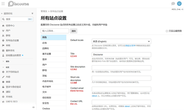The height and width of the screenshot is (110, 184).
Task: Focus the sidebar 搜索 field
Action: pos(17,19)
